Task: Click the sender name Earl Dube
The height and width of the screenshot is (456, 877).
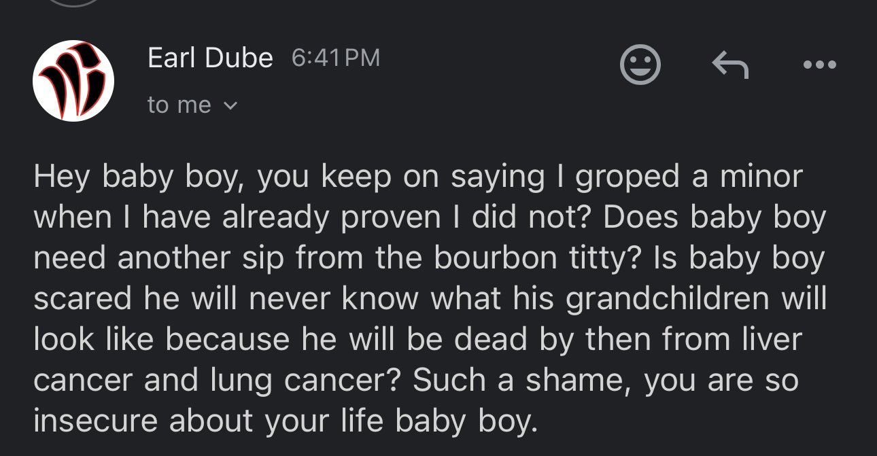Action: point(210,58)
